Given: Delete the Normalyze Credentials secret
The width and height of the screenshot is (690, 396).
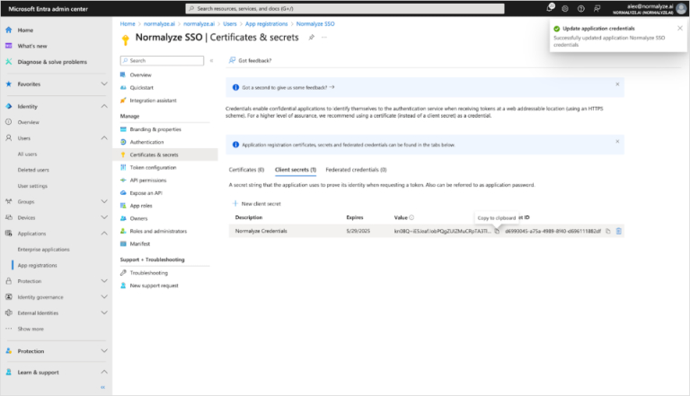Looking at the screenshot, I should click(619, 231).
